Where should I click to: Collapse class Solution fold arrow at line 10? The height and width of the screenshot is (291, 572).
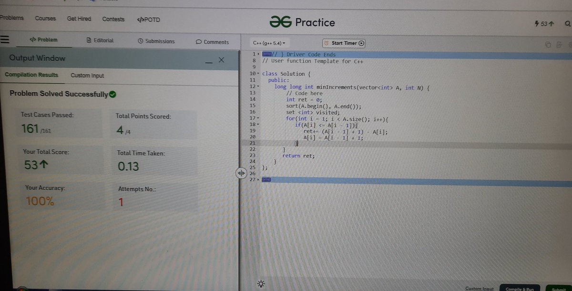point(258,74)
